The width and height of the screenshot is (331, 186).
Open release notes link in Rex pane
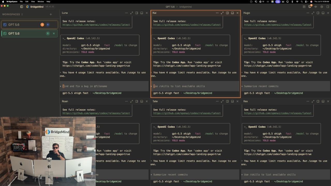(x=278, y=113)
